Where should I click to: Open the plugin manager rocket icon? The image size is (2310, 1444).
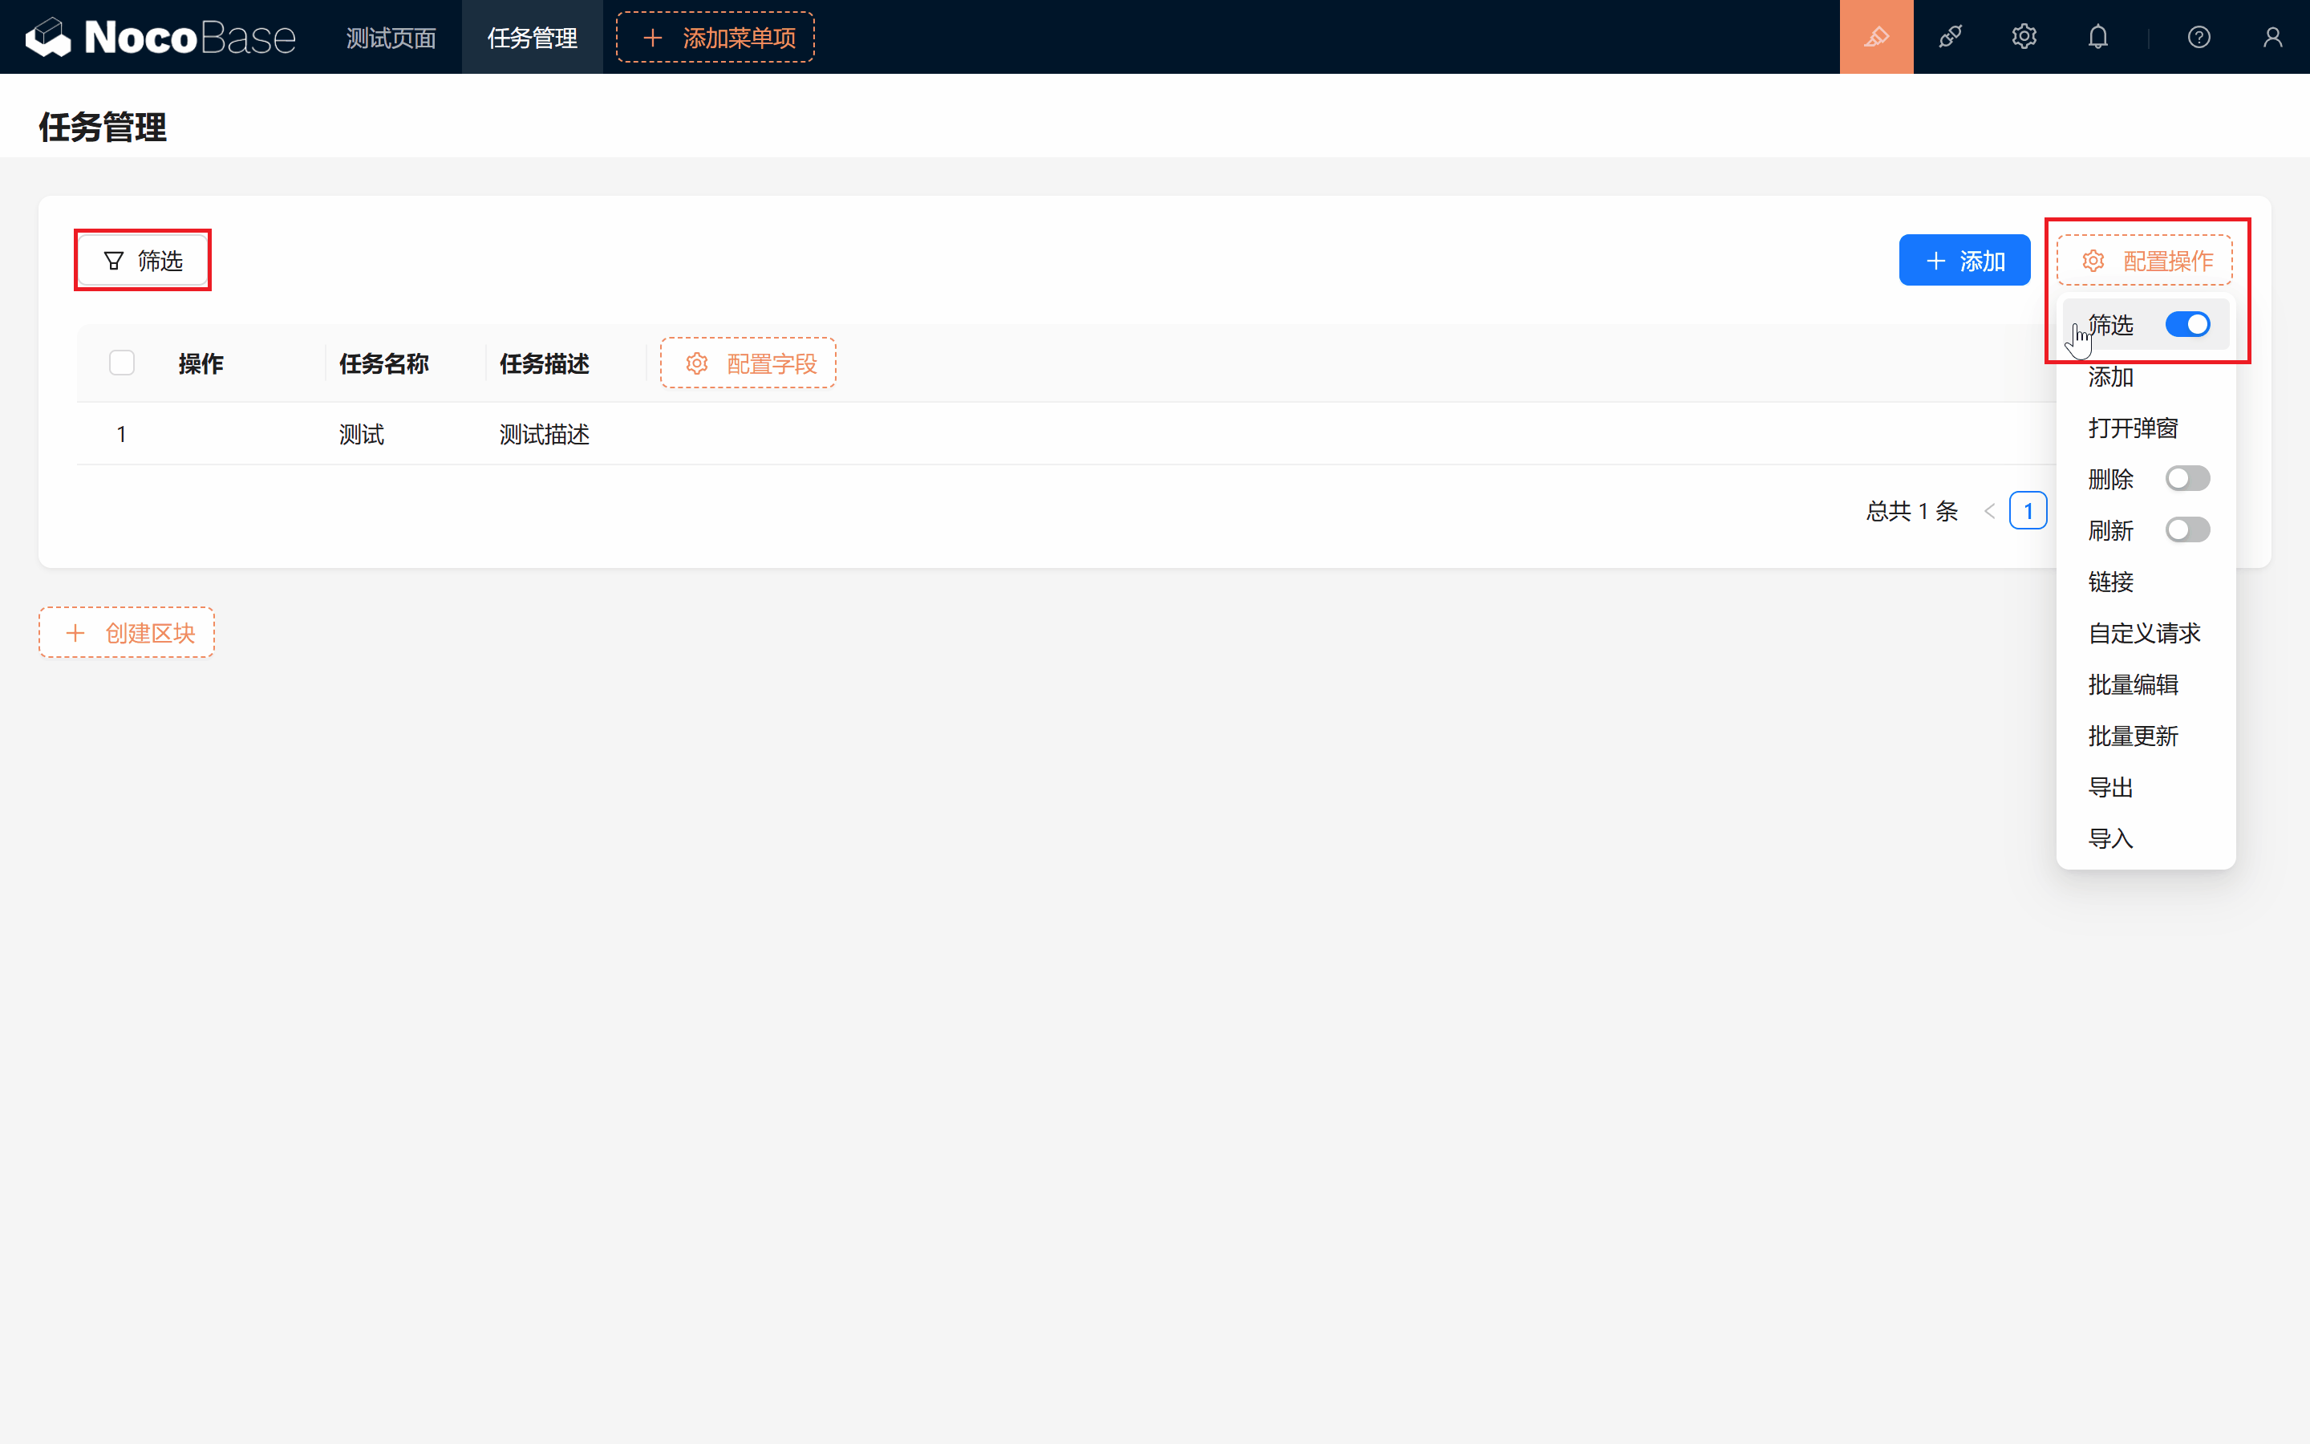1950,37
